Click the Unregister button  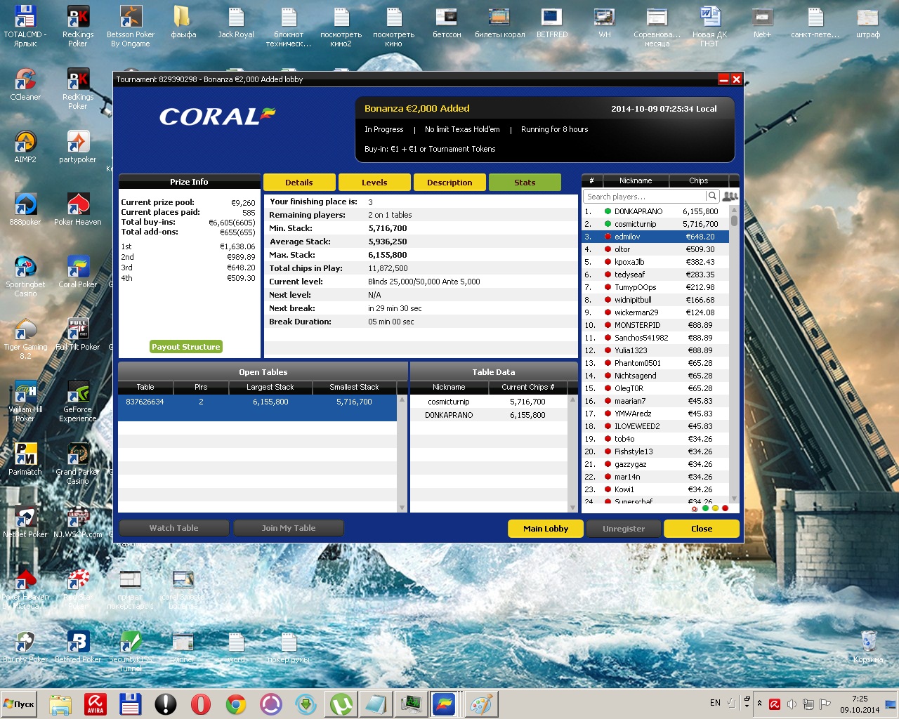(x=624, y=529)
